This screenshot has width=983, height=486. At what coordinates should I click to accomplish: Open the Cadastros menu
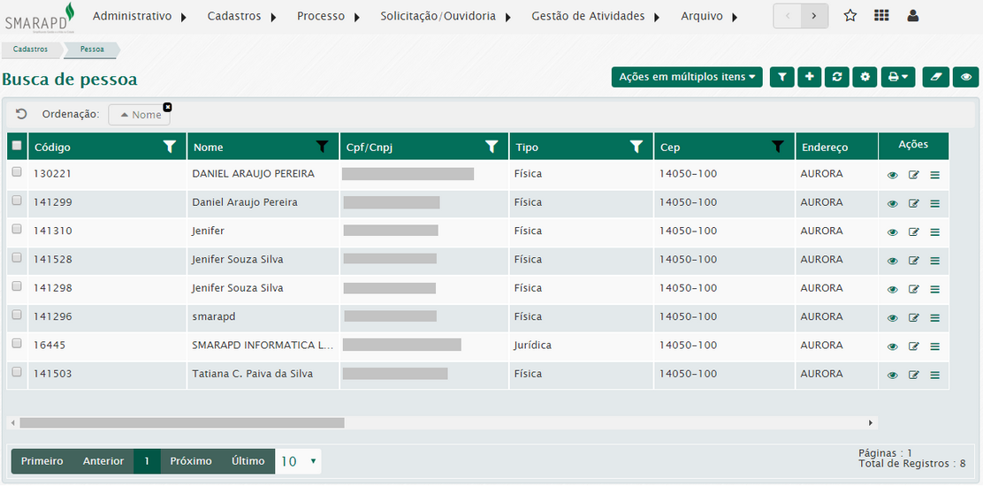tap(241, 16)
